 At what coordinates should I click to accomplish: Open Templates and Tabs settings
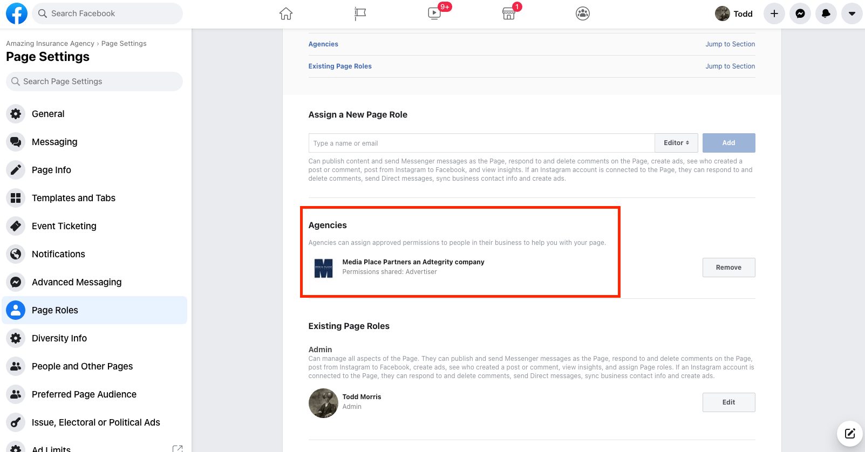coord(94,198)
